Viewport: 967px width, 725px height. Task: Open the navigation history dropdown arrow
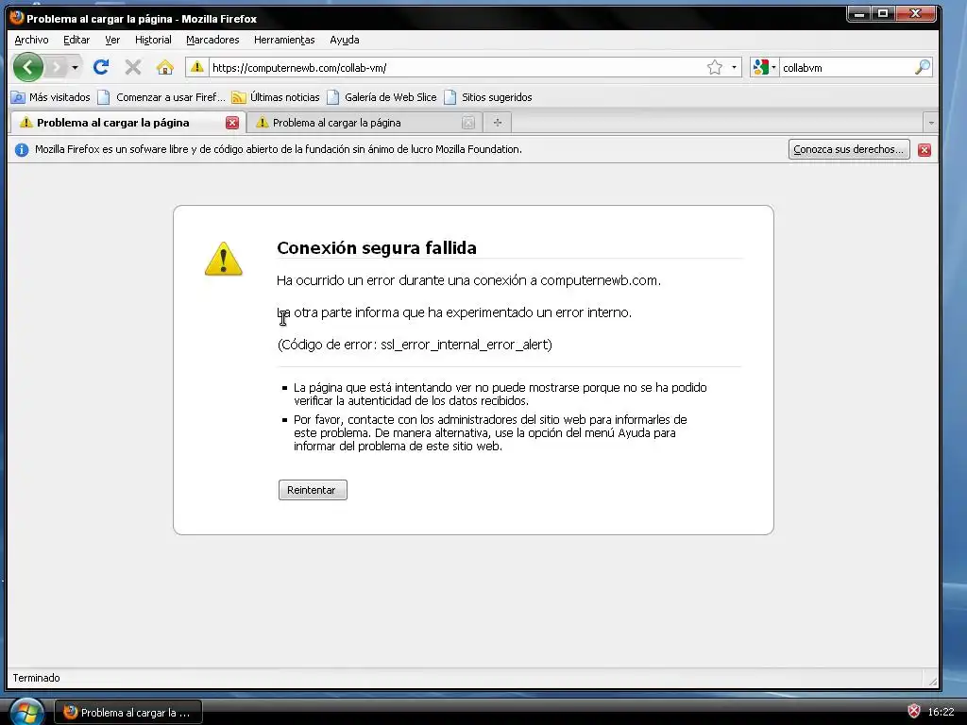pyautogui.click(x=75, y=67)
